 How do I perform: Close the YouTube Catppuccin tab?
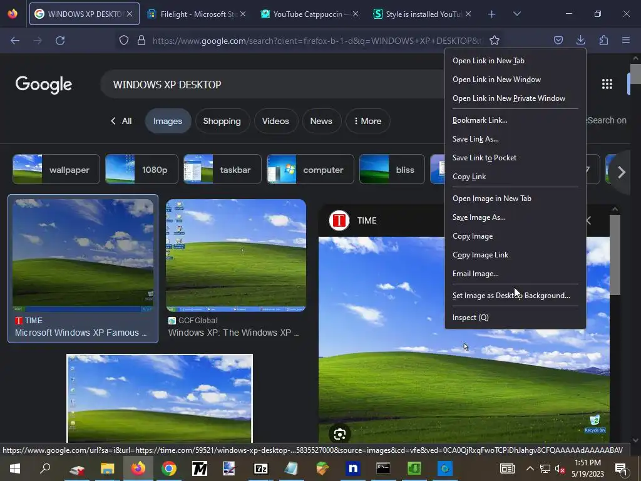(x=356, y=14)
